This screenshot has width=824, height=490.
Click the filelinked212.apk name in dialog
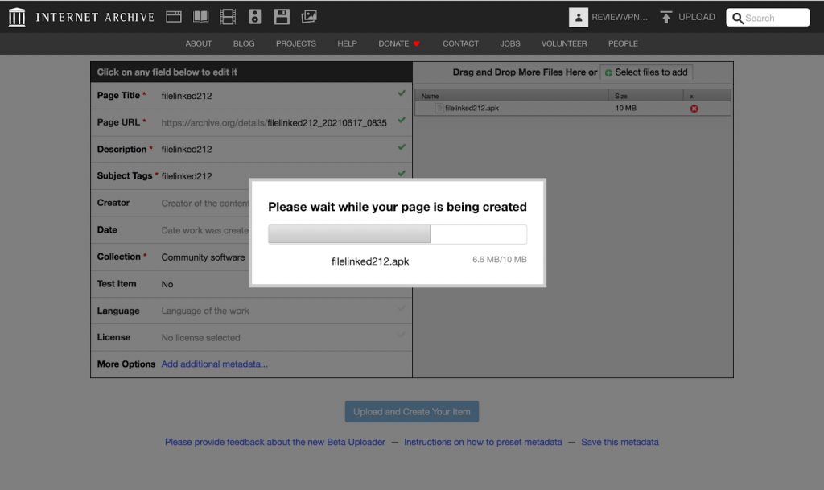pyautogui.click(x=370, y=261)
